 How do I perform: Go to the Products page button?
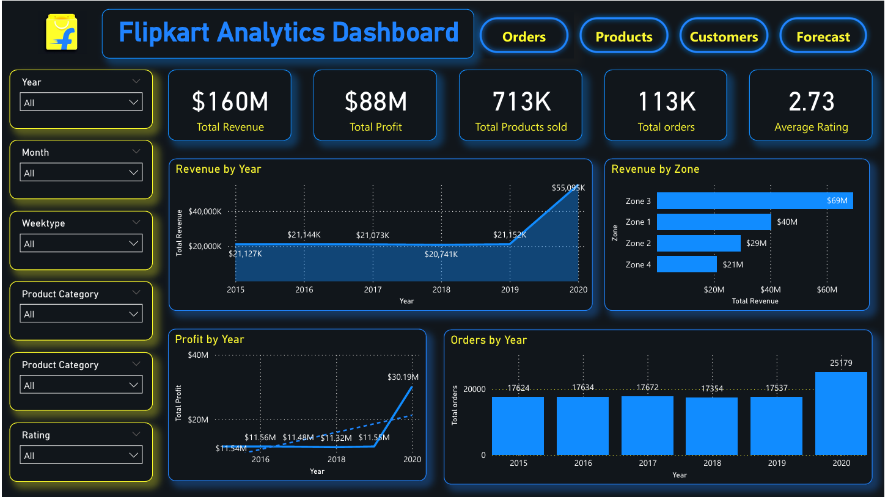coord(624,36)
